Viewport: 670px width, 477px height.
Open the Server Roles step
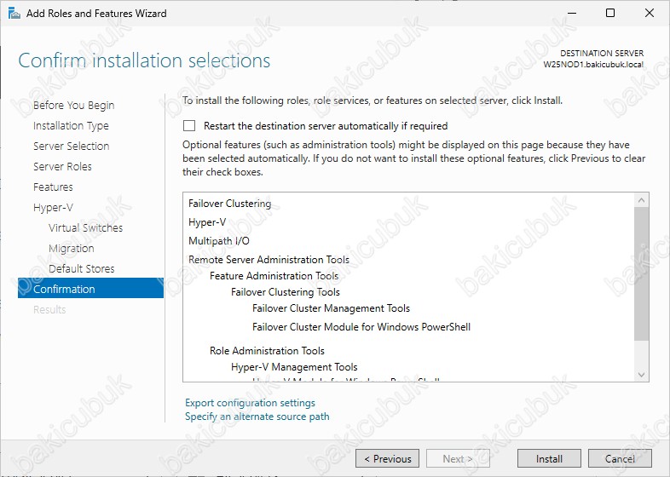[62, 167]
